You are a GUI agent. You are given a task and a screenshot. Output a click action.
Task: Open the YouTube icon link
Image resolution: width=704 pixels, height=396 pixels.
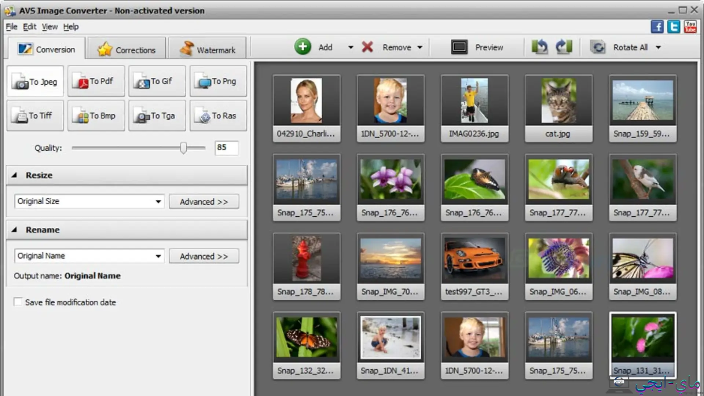tap(690, 27)
